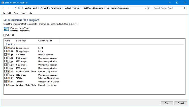
Task: Click the .jpeg blank file icon
Action: 8,65
